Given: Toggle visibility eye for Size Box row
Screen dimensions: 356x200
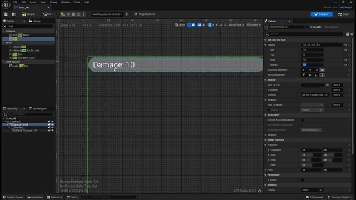Looking at the screenshot, I should tap(52, 122).
